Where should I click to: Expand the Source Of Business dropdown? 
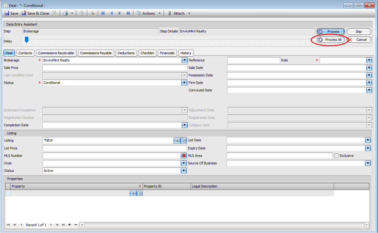click(x=368, y=163)
